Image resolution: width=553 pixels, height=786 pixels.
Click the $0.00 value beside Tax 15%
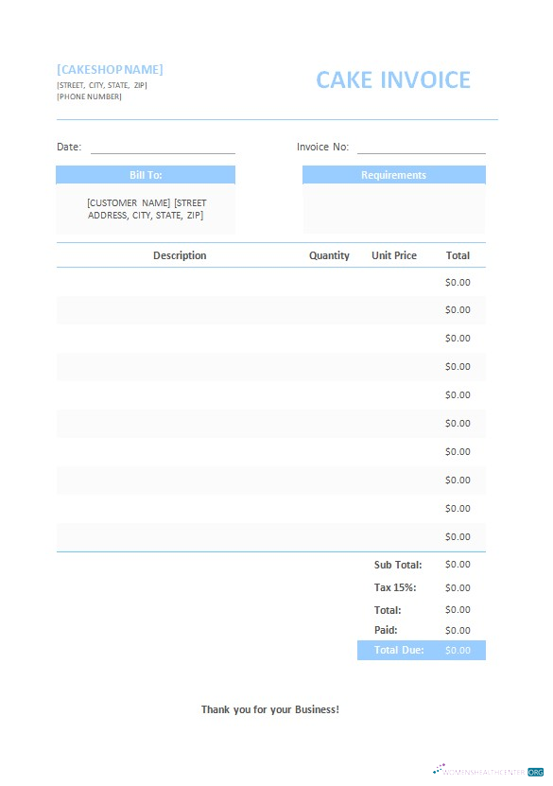point(458,587)
